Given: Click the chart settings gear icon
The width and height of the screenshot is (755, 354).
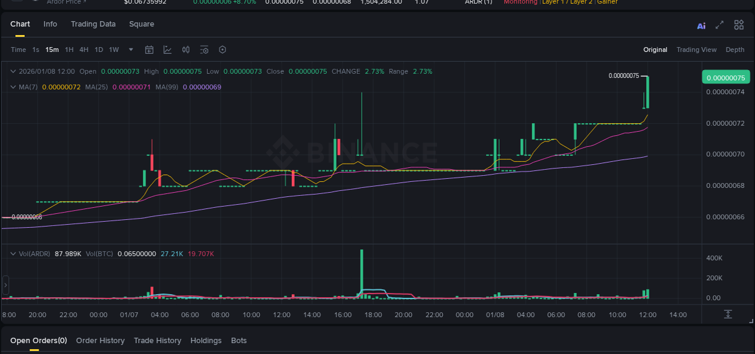Looking at the screenshot, I should point(222,50).
